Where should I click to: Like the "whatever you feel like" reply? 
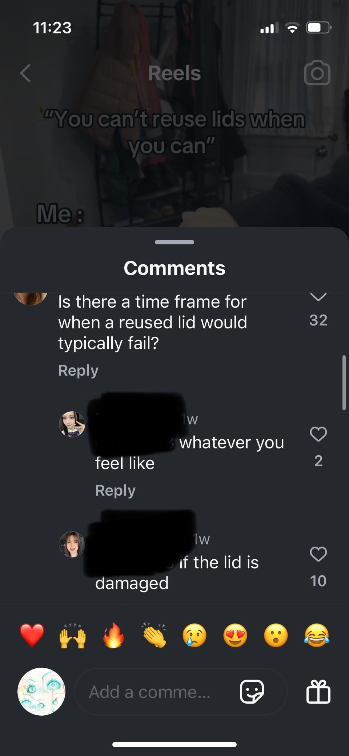click(318, 434)
